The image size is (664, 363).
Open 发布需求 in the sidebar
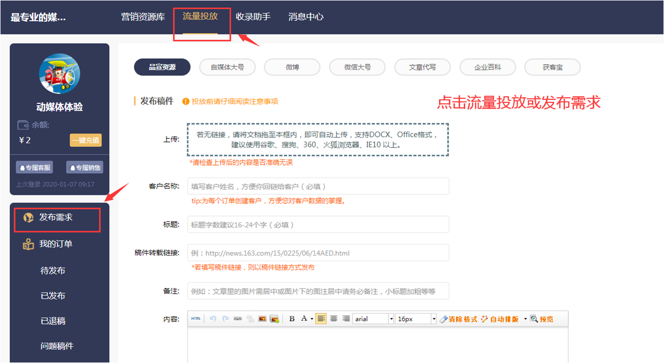point(57,217)
